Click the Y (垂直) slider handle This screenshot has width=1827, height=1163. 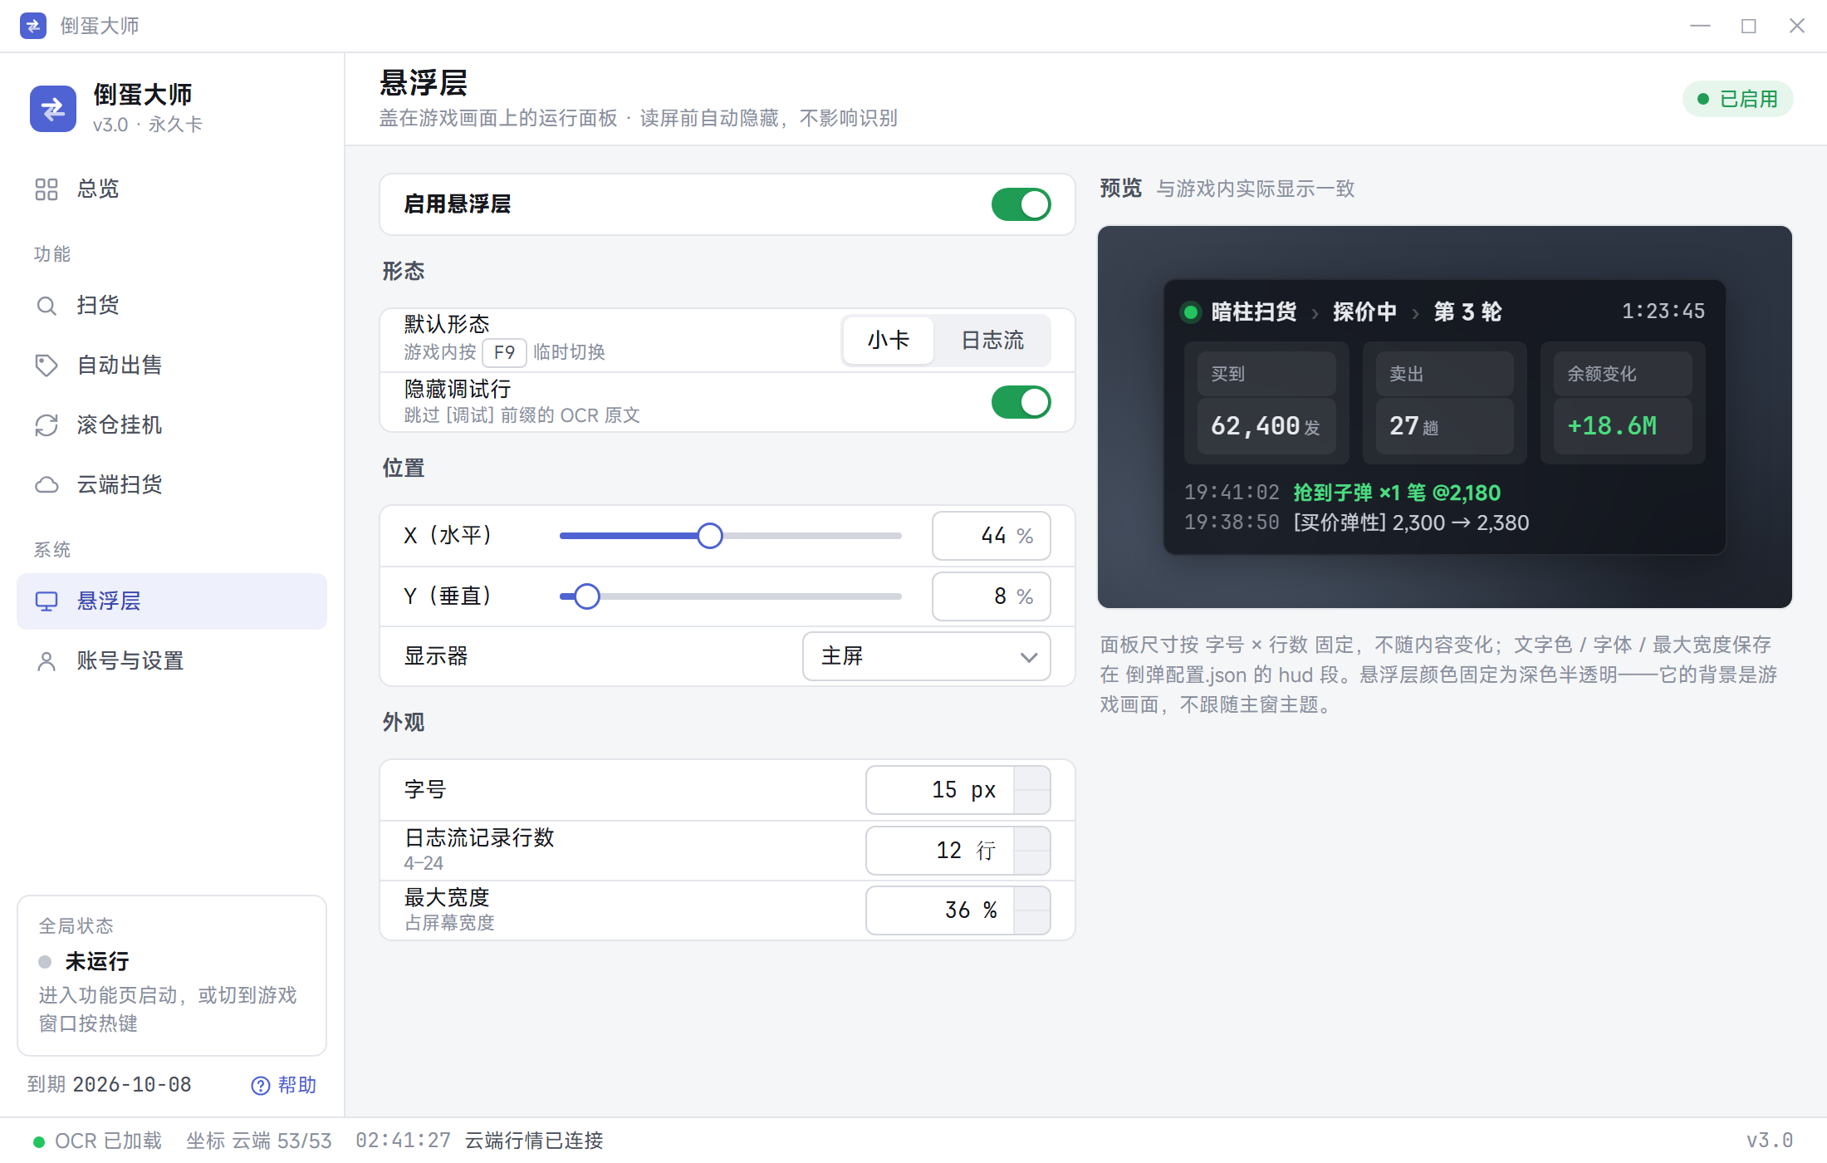pyautogui.click(x=587, y=596)
